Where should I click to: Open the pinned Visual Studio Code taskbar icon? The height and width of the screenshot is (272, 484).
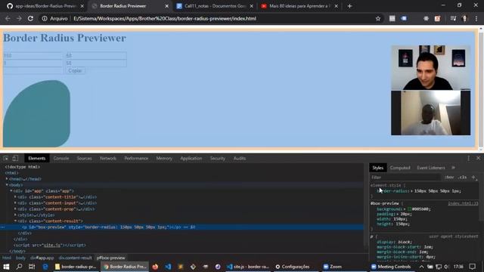tap(168, 267)
